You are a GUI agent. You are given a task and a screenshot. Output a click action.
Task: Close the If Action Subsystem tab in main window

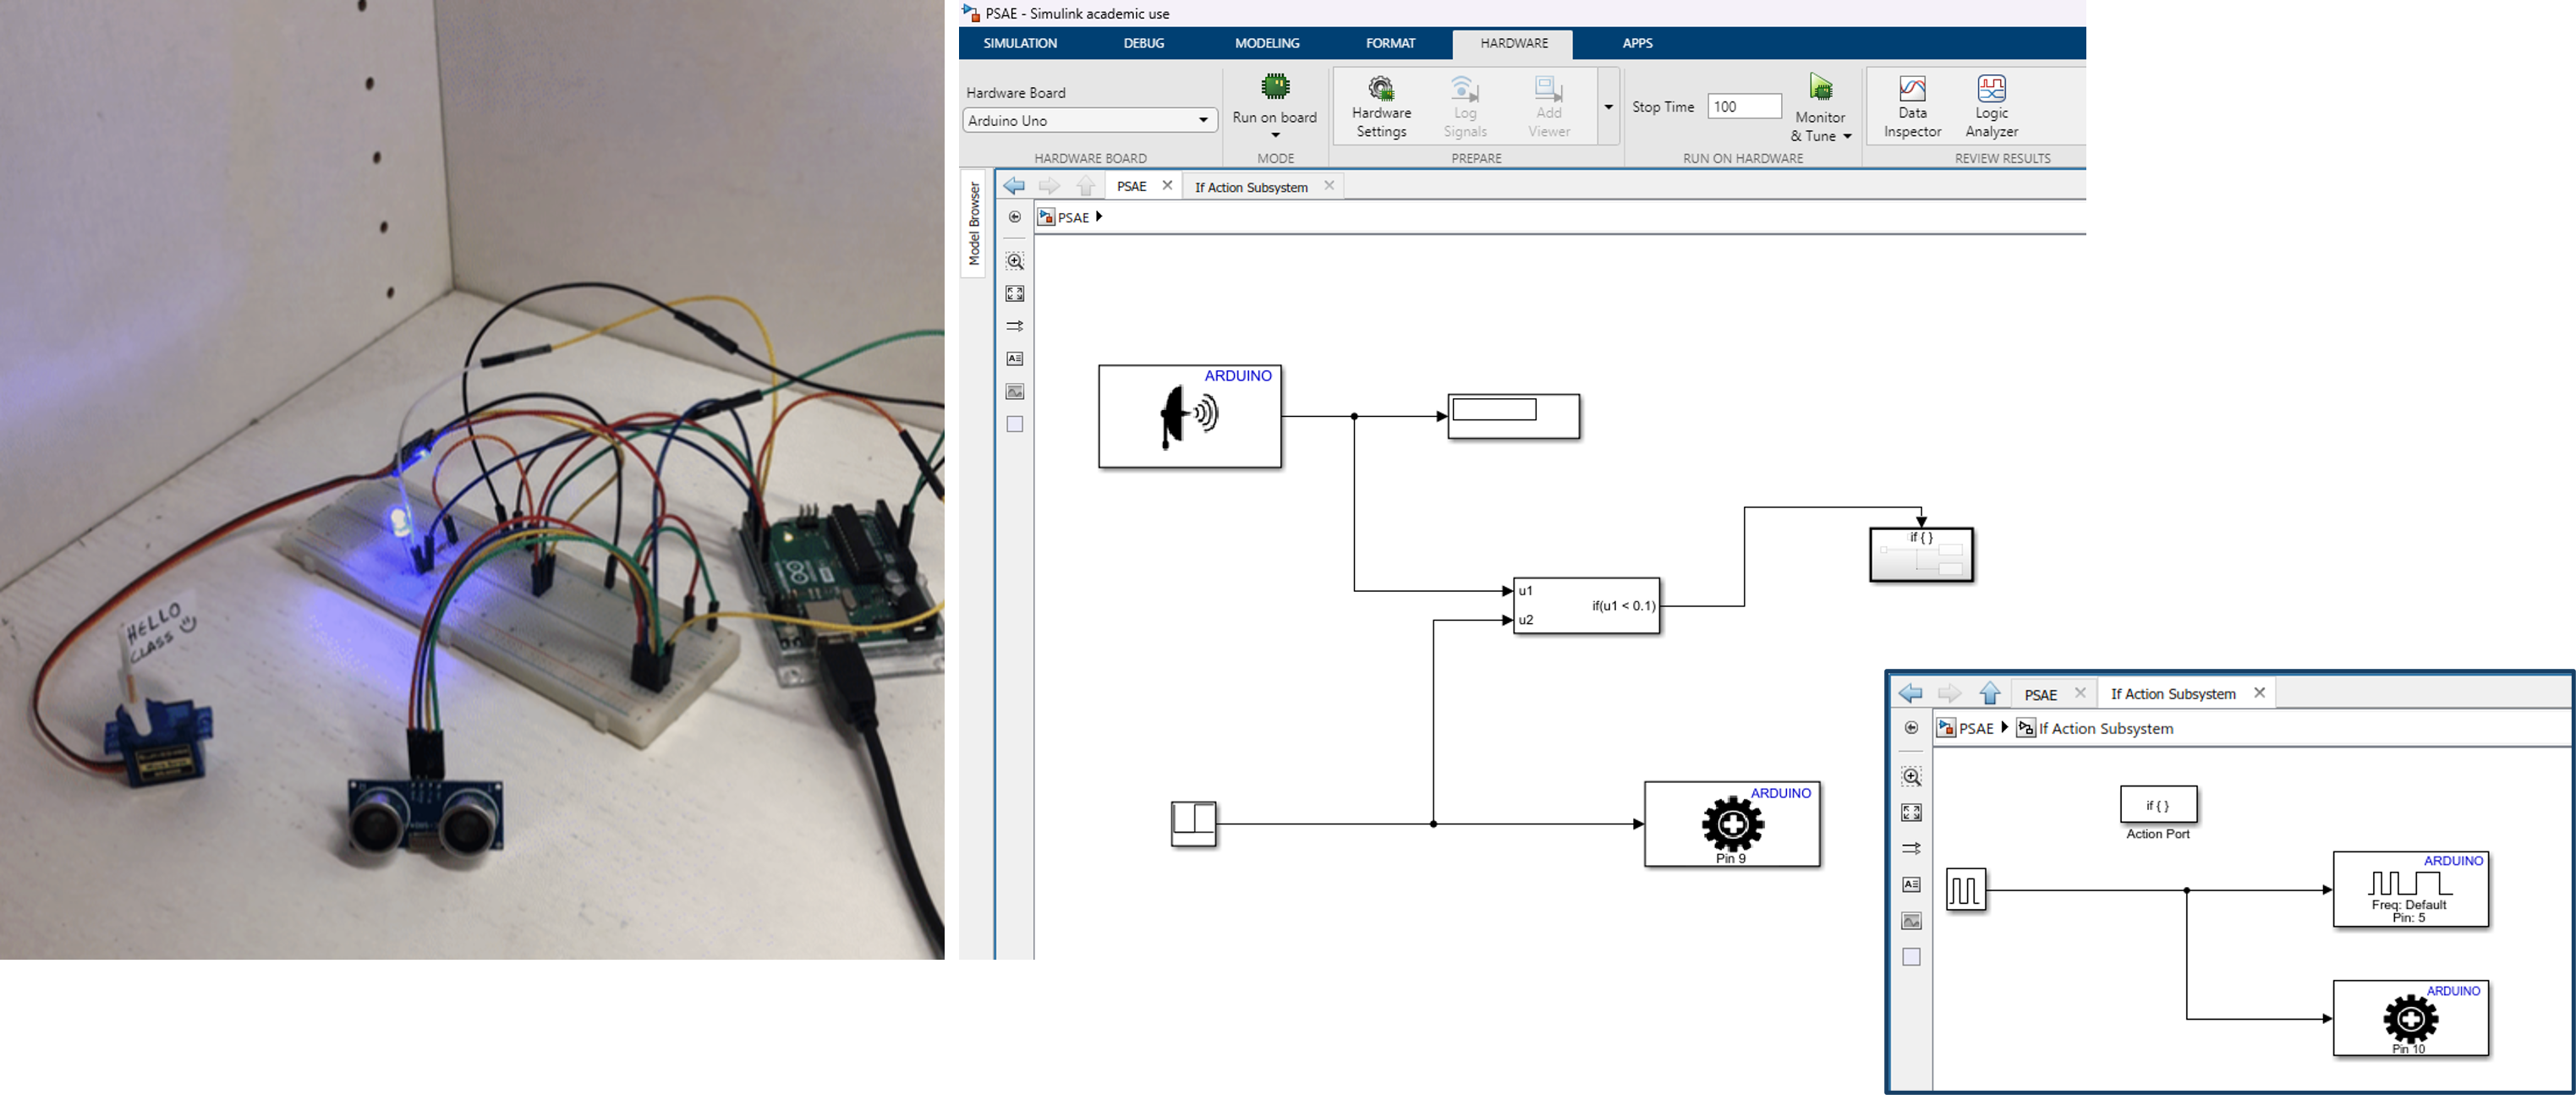1329,185
